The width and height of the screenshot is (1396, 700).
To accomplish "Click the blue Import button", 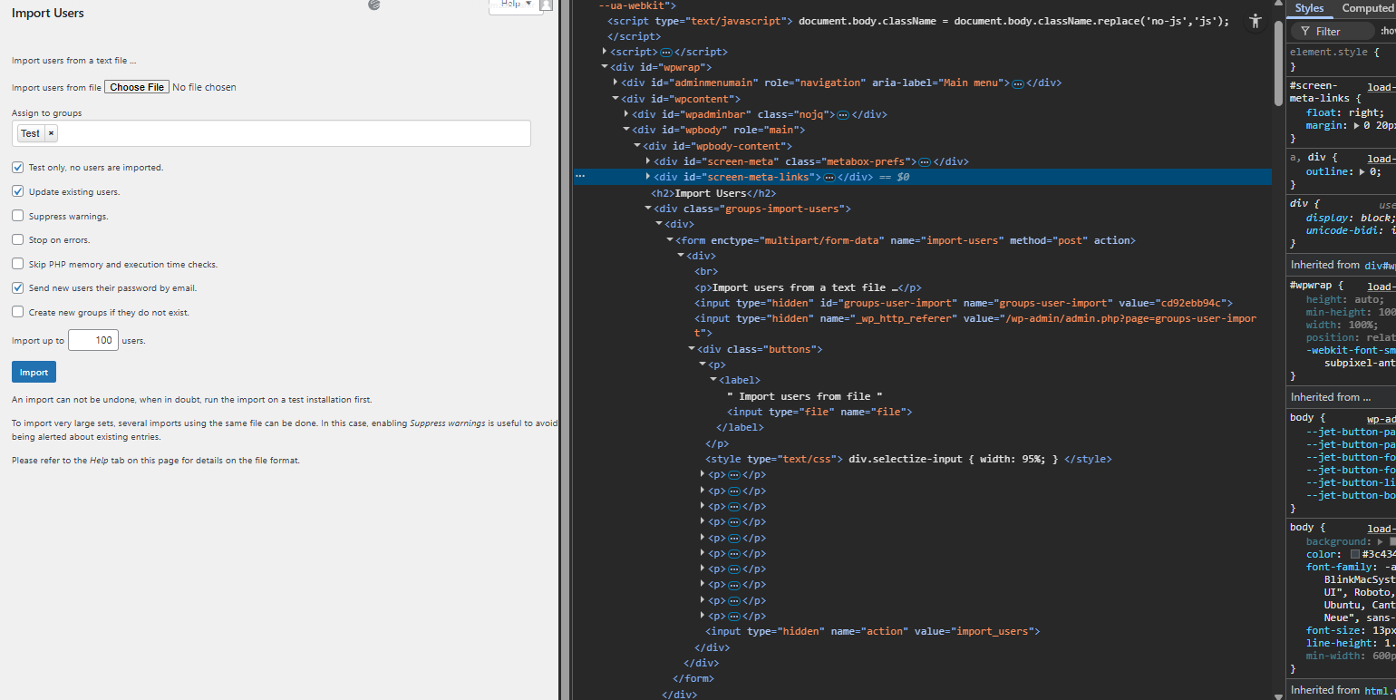I will [34, 373].
